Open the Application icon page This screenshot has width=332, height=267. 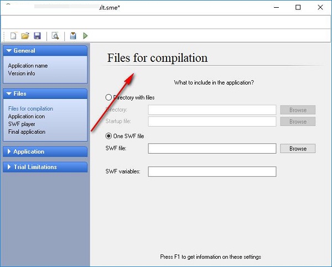click(x=27, y=116)
